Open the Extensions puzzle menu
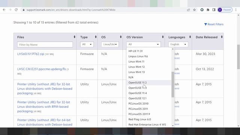240x135 pixels. [x=208, y=10]
